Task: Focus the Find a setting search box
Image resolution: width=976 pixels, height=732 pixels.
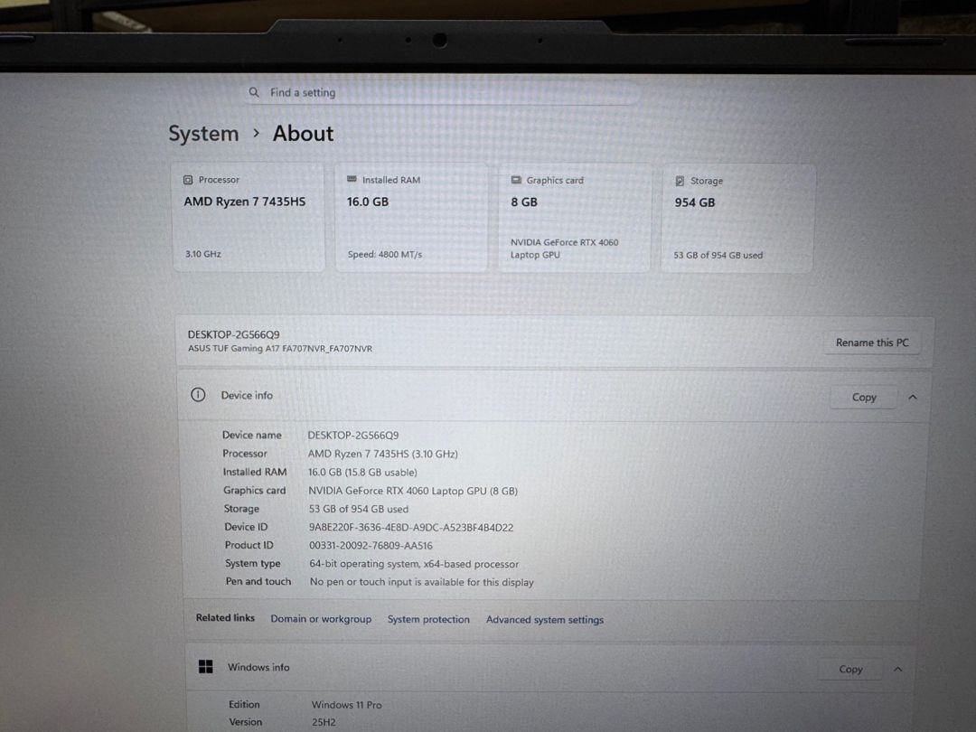Action: coord(442,93)
